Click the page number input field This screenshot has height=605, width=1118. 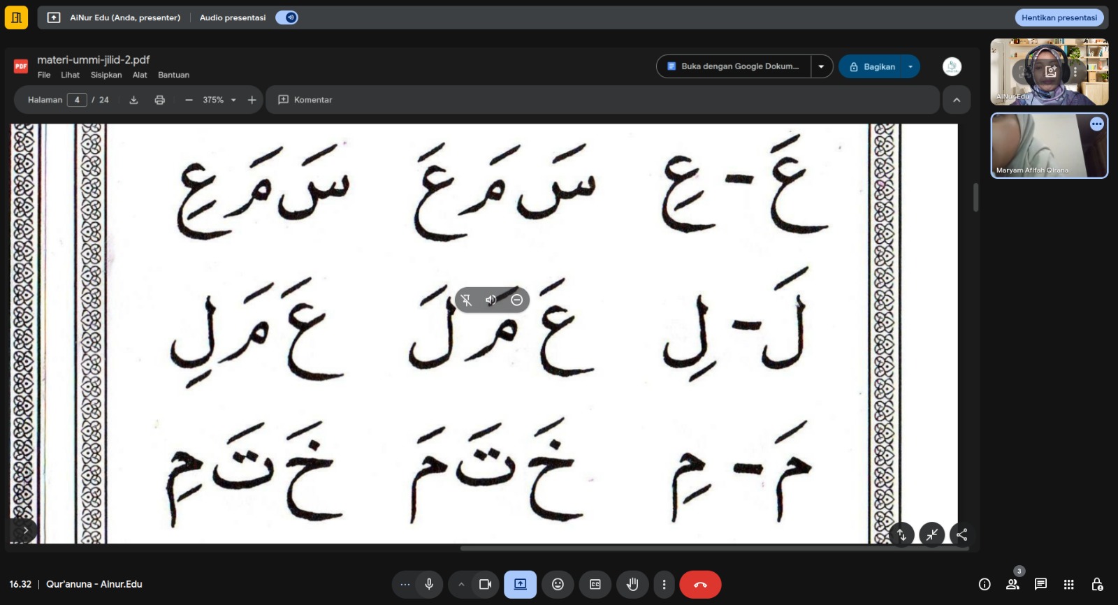point(77,100)
